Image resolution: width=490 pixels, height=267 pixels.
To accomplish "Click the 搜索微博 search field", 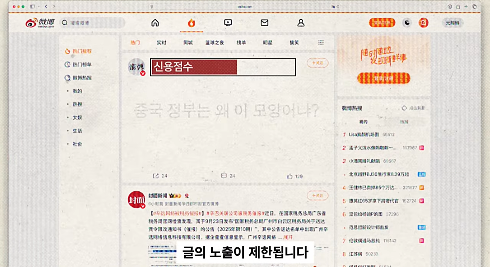I will 94,23.
